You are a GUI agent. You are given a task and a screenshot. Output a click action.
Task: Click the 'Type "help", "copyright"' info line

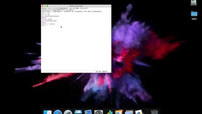click(72, 11)
